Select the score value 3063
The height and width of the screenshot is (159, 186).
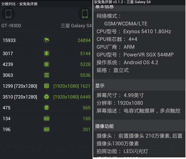8,75
